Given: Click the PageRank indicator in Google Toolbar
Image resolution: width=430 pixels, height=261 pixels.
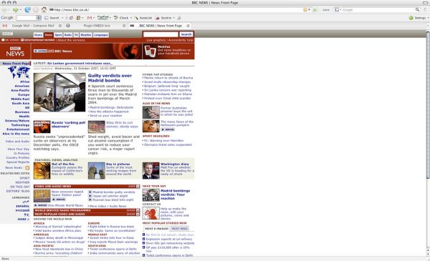Looking at the screenshot, I should (102, 17).
